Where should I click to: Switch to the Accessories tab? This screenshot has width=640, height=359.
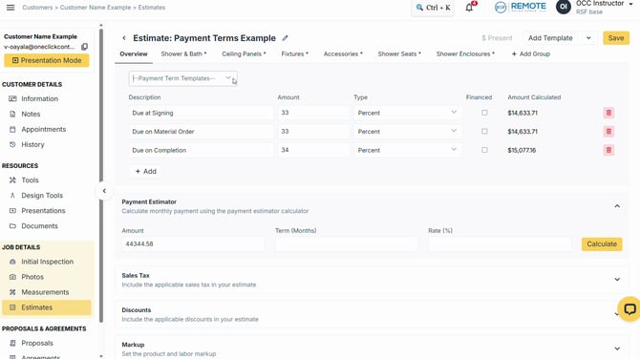click(343, 53)
